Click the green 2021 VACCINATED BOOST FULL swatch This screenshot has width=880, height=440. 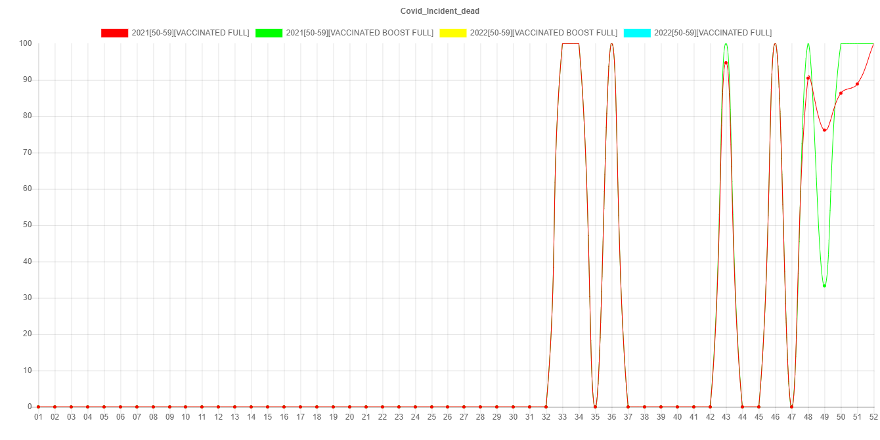269,33
